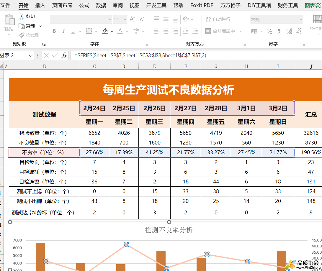Open 字体 dialog launcher

[x=146, y=44]
